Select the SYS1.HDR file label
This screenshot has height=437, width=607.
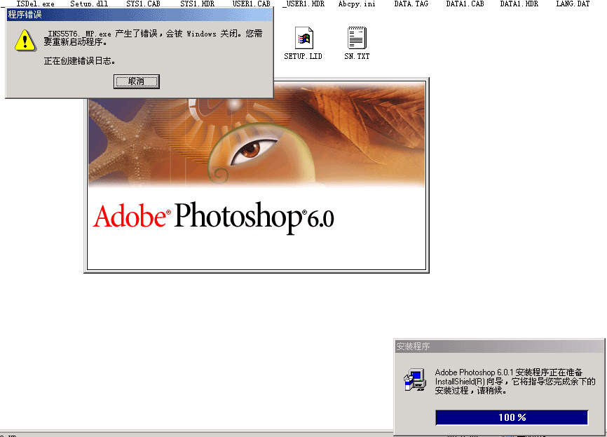(197, 4)
